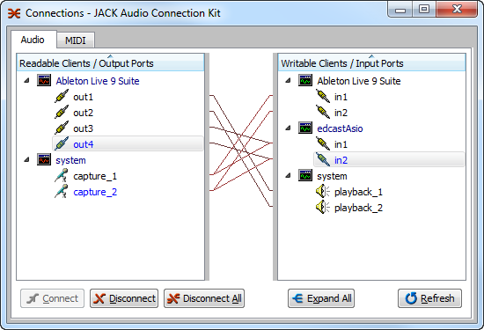Screen dimensions: 484x330
Task: Click the Disconnect All button
Action: 204,298
